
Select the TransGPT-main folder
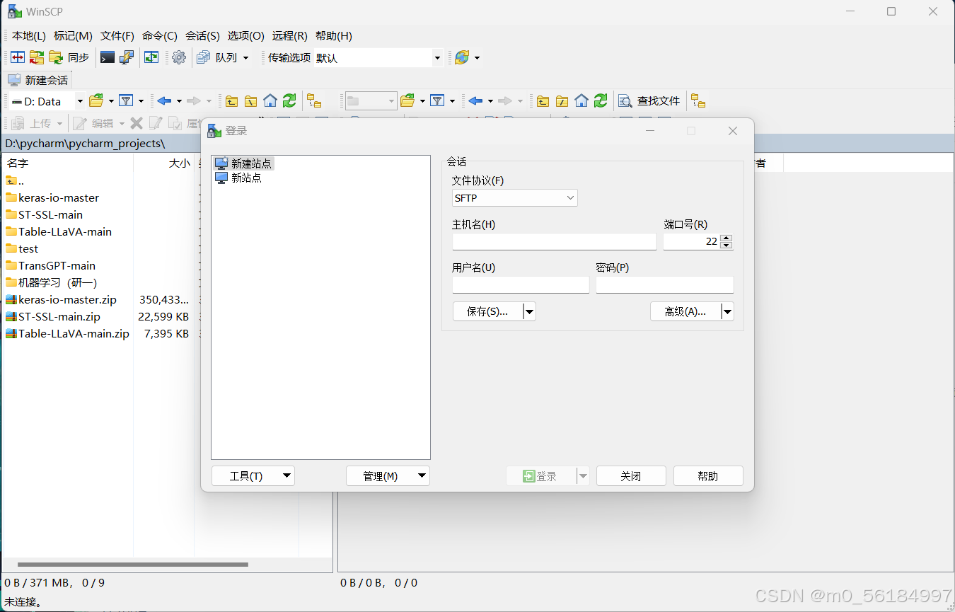(57, 266)
